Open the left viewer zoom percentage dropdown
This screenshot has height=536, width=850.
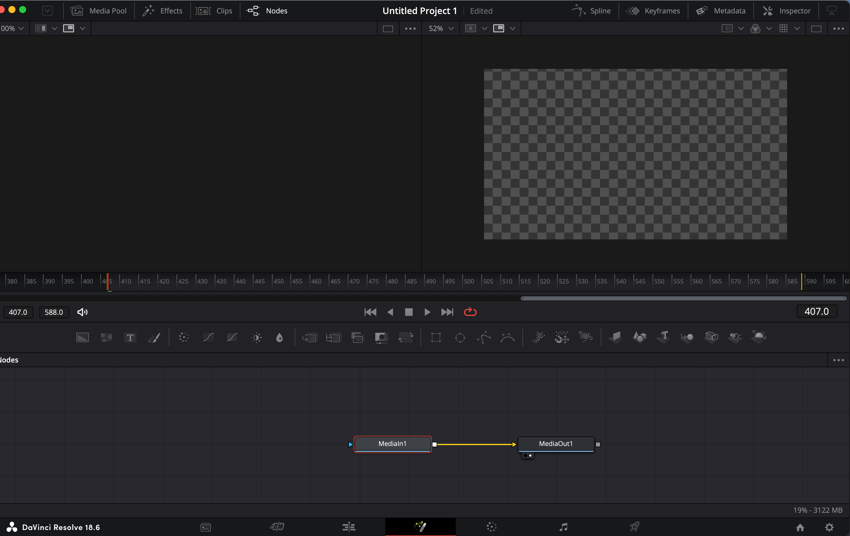[12, 29]
